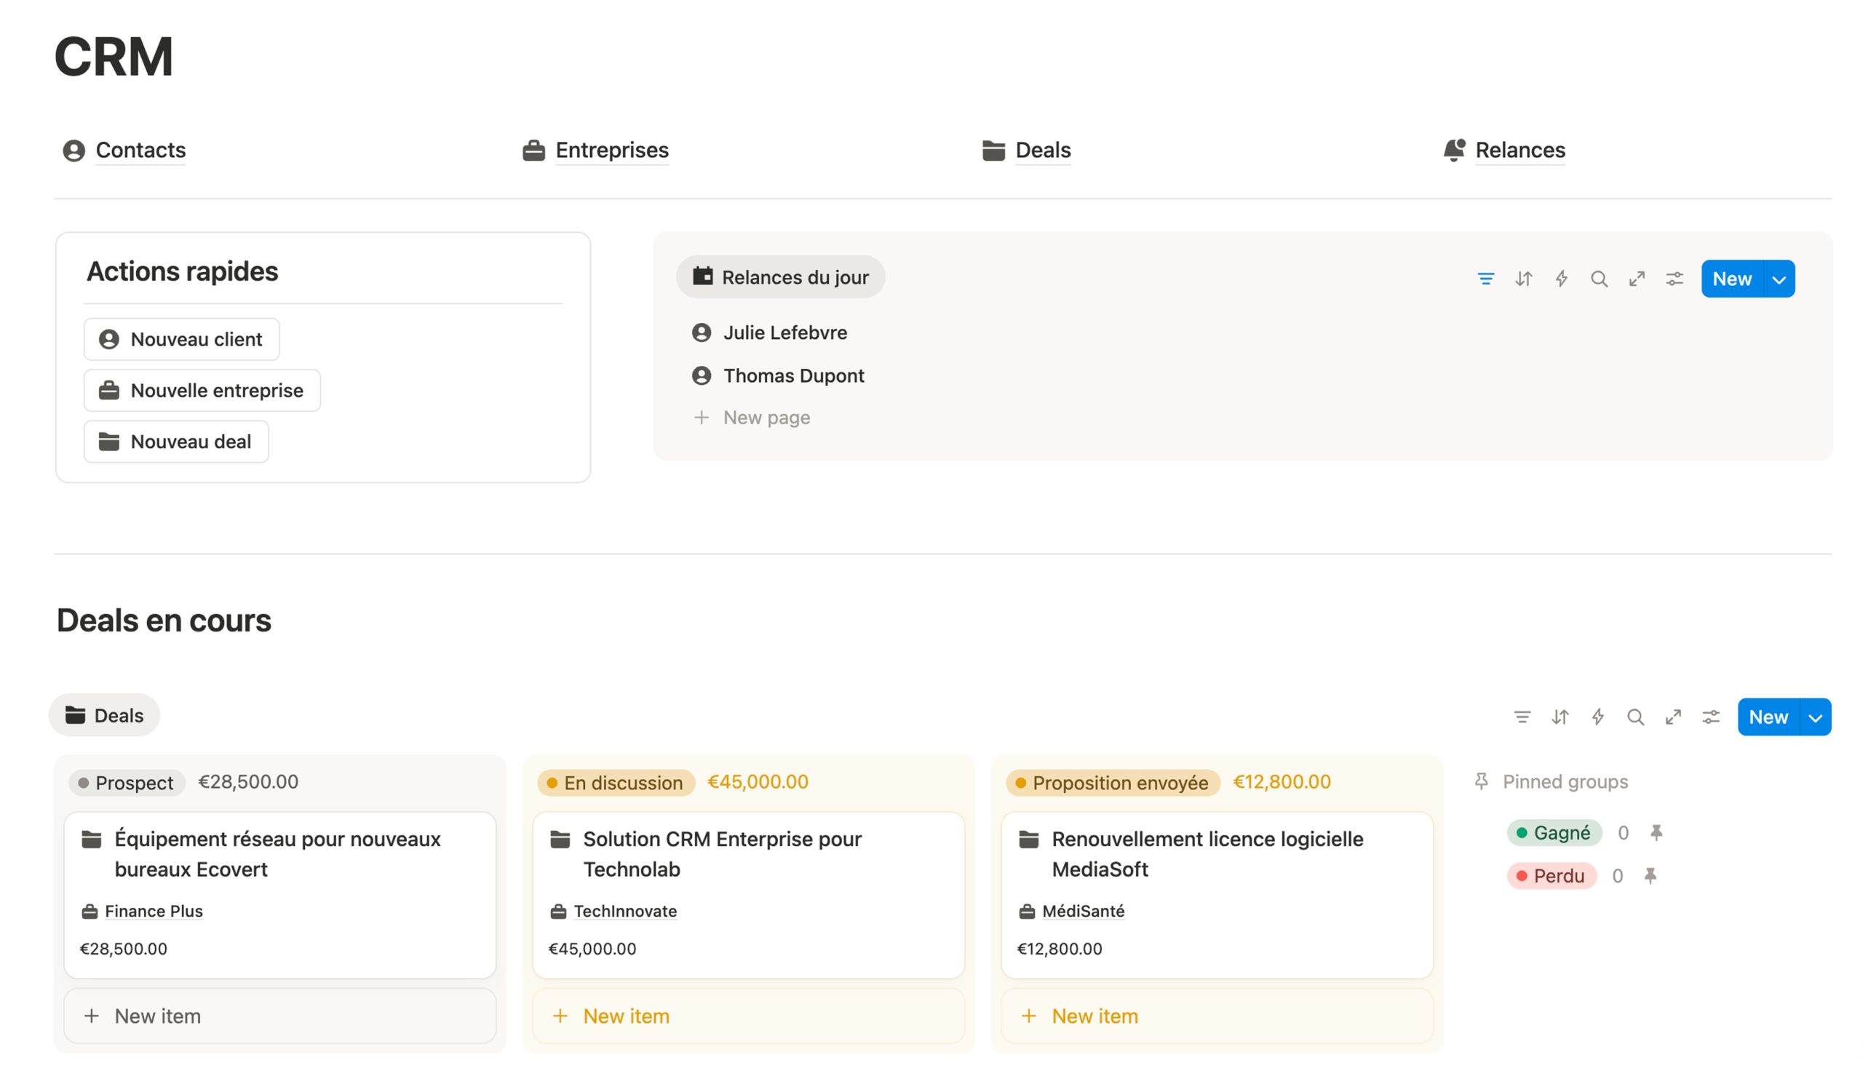
Task: Open the New button dropdown for Deals
Action: tap(1813, 717)
